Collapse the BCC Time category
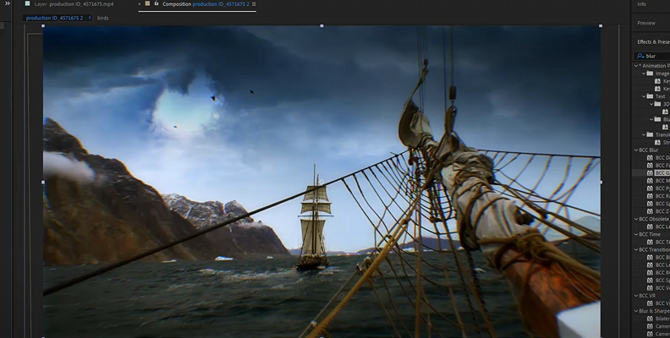Viewport: 670px width, 338px height. [636, 235]
